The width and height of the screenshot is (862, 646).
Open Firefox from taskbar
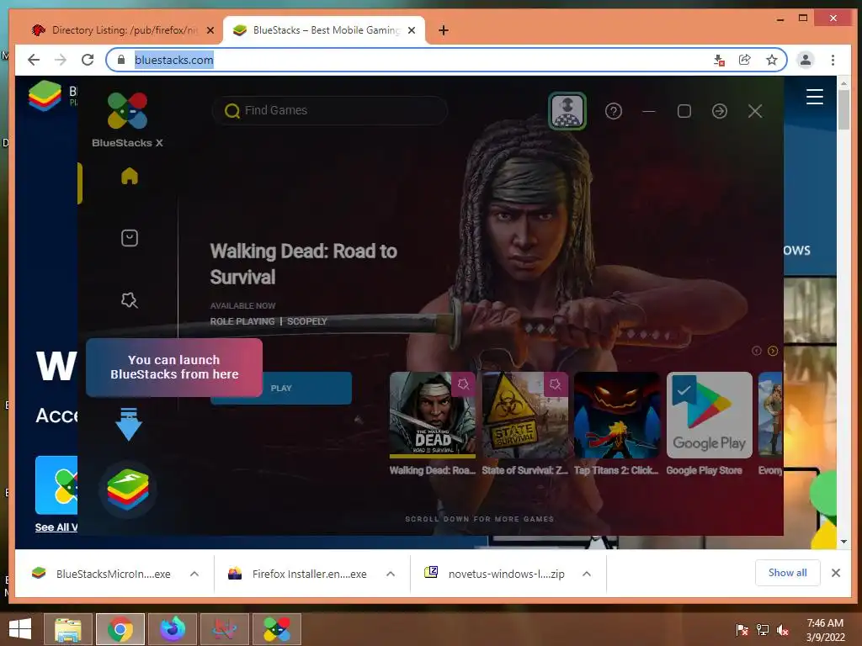tap(173, 629)
